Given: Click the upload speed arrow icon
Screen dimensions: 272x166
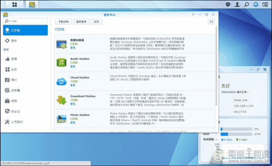Looking at the screenshot, I should [x=222, y=140].
